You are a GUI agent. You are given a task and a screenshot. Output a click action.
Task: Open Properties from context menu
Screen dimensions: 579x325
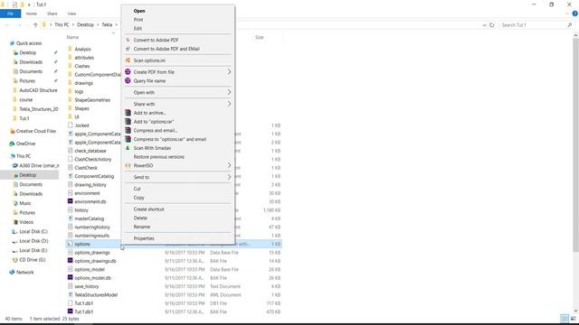pos(144,238)
